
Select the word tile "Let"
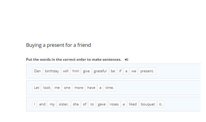37,88
